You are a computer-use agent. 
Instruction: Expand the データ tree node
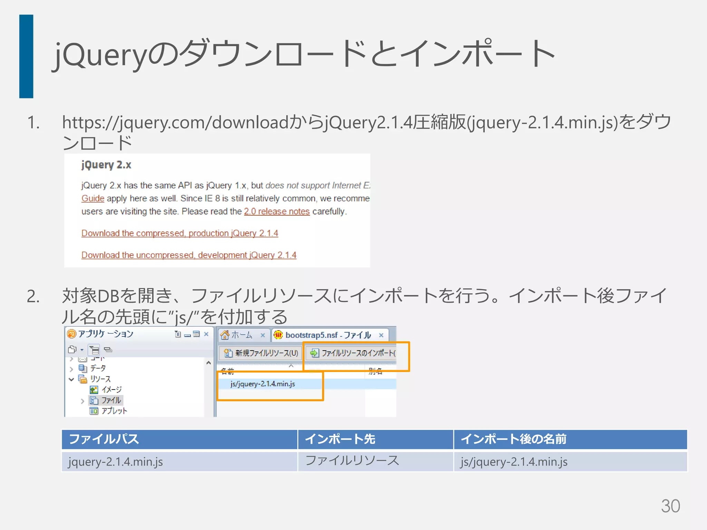(x=71, y=369)
